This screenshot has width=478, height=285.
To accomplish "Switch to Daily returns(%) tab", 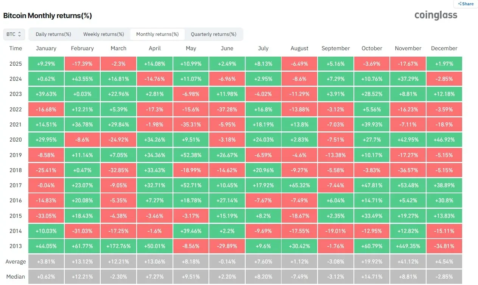I will [53, 34].
